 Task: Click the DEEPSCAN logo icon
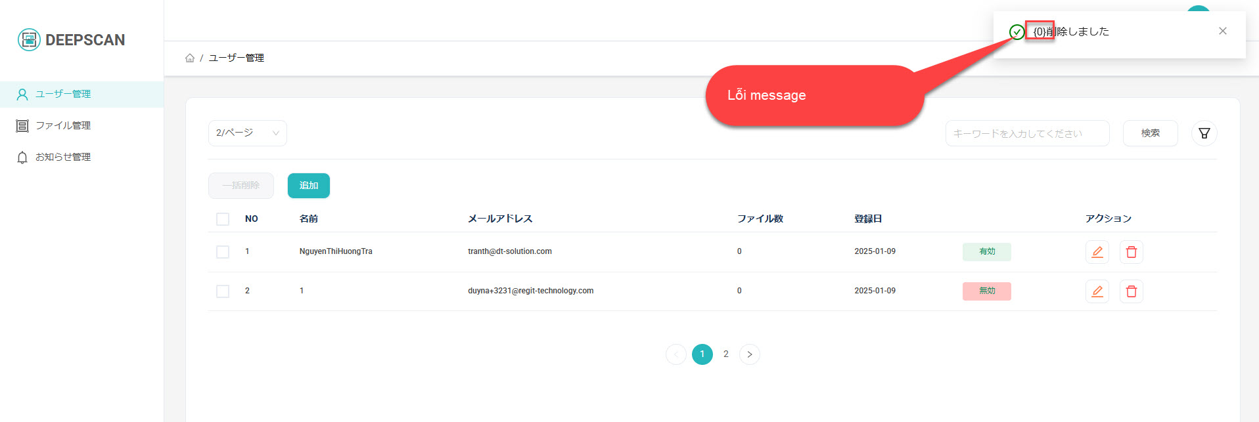29,40
